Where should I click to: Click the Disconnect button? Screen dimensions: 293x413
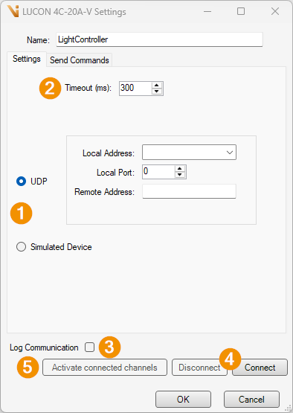[199, 367]
